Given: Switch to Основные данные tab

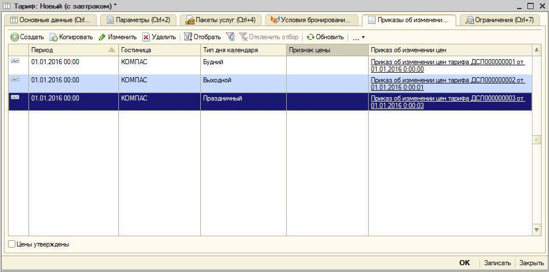Looking at the screenshot, I should tap(51, 20).
